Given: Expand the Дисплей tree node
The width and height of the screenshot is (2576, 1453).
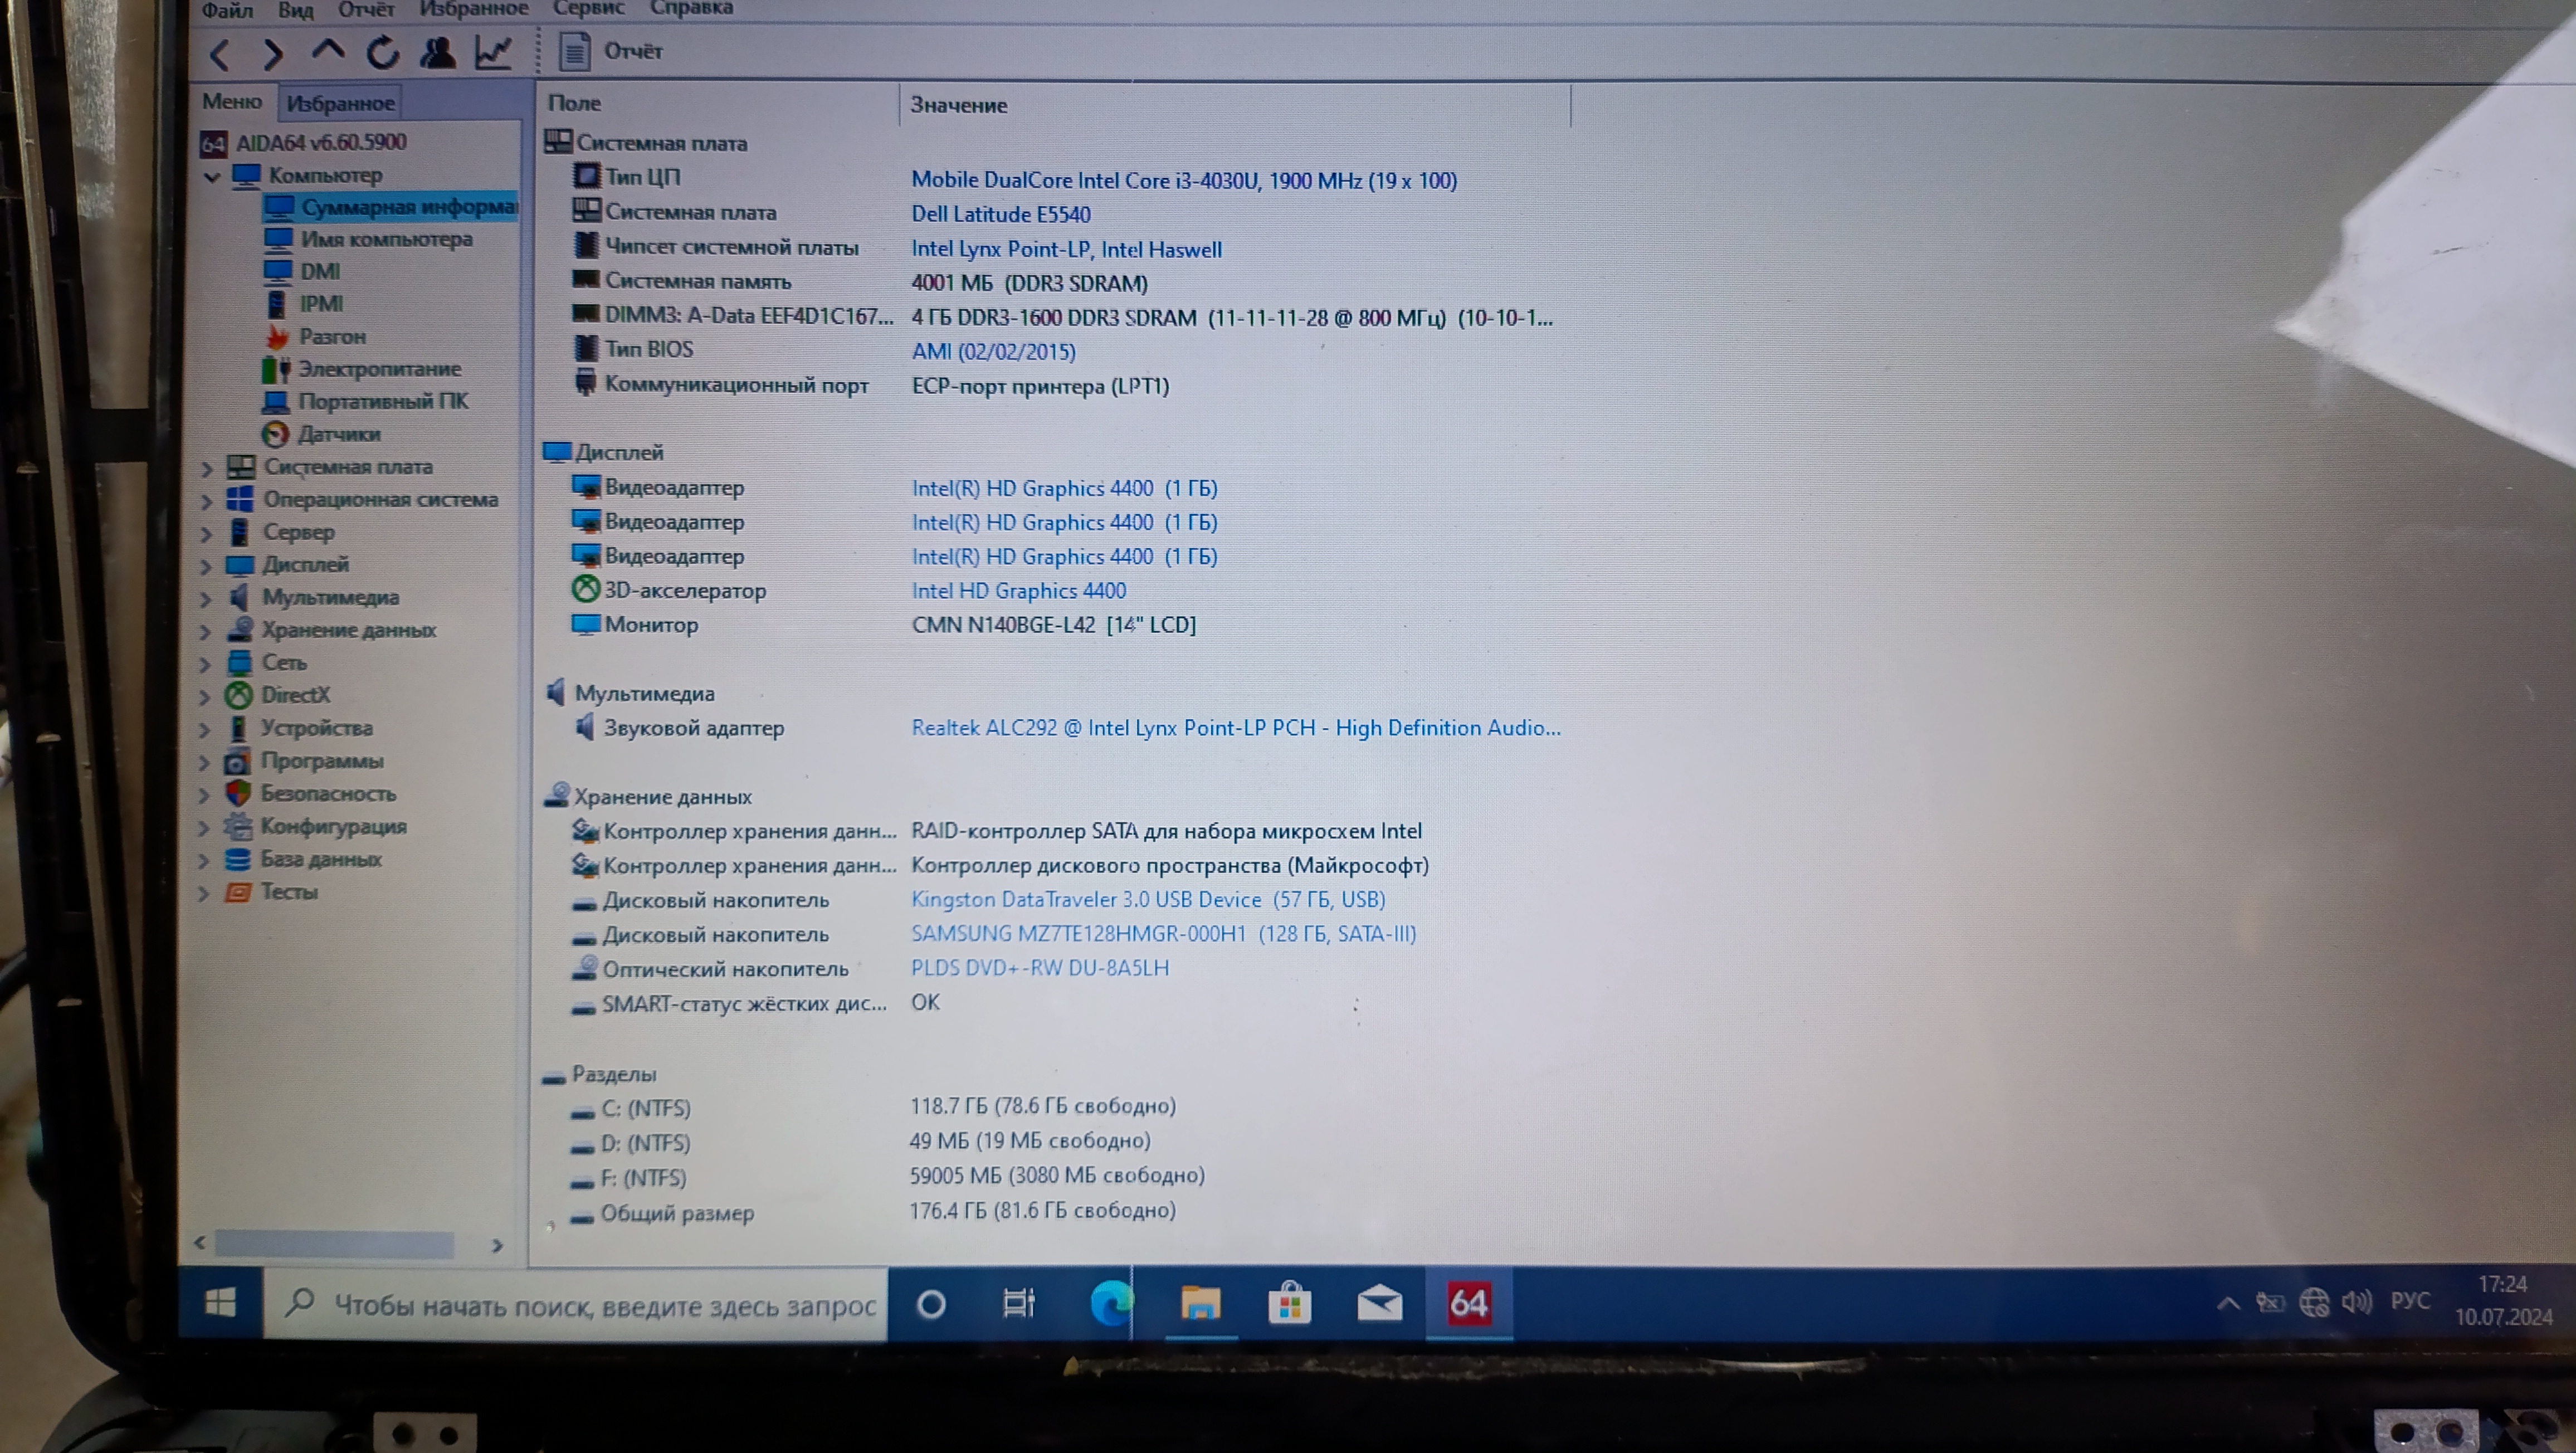Looking at the screenshot, I should [x=205, y=567].
